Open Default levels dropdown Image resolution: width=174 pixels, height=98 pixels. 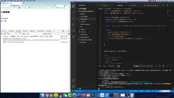[47, 34]
